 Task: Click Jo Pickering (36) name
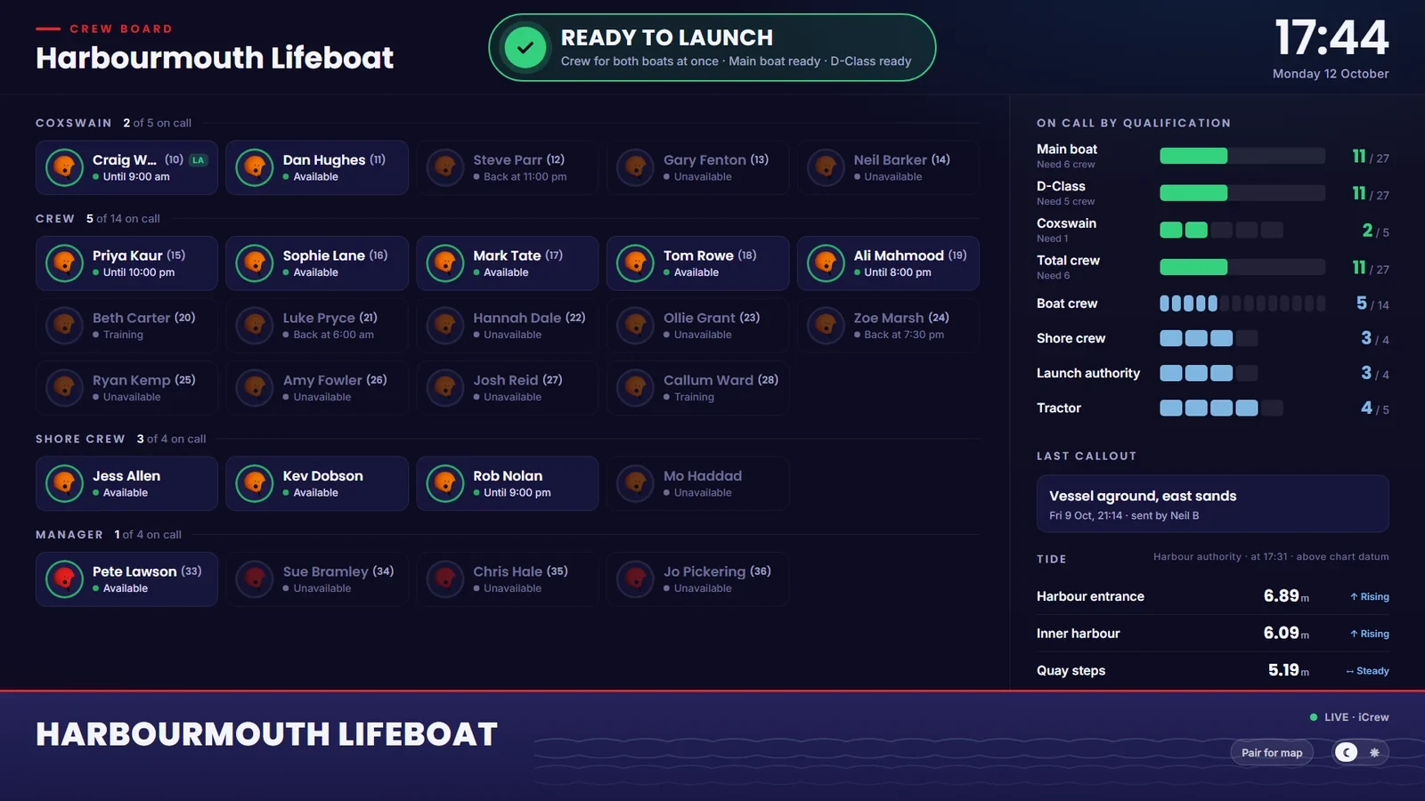[x=717, y=571]
